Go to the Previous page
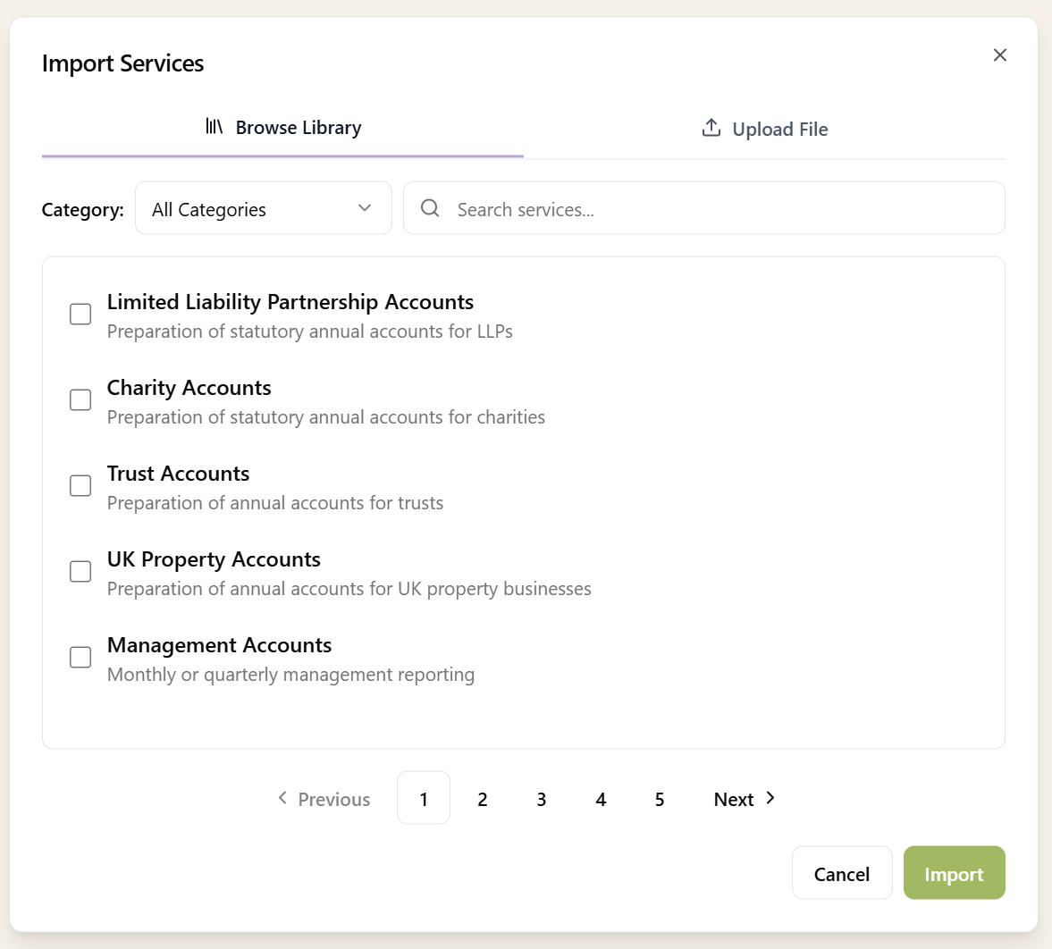 click(324, 799)
